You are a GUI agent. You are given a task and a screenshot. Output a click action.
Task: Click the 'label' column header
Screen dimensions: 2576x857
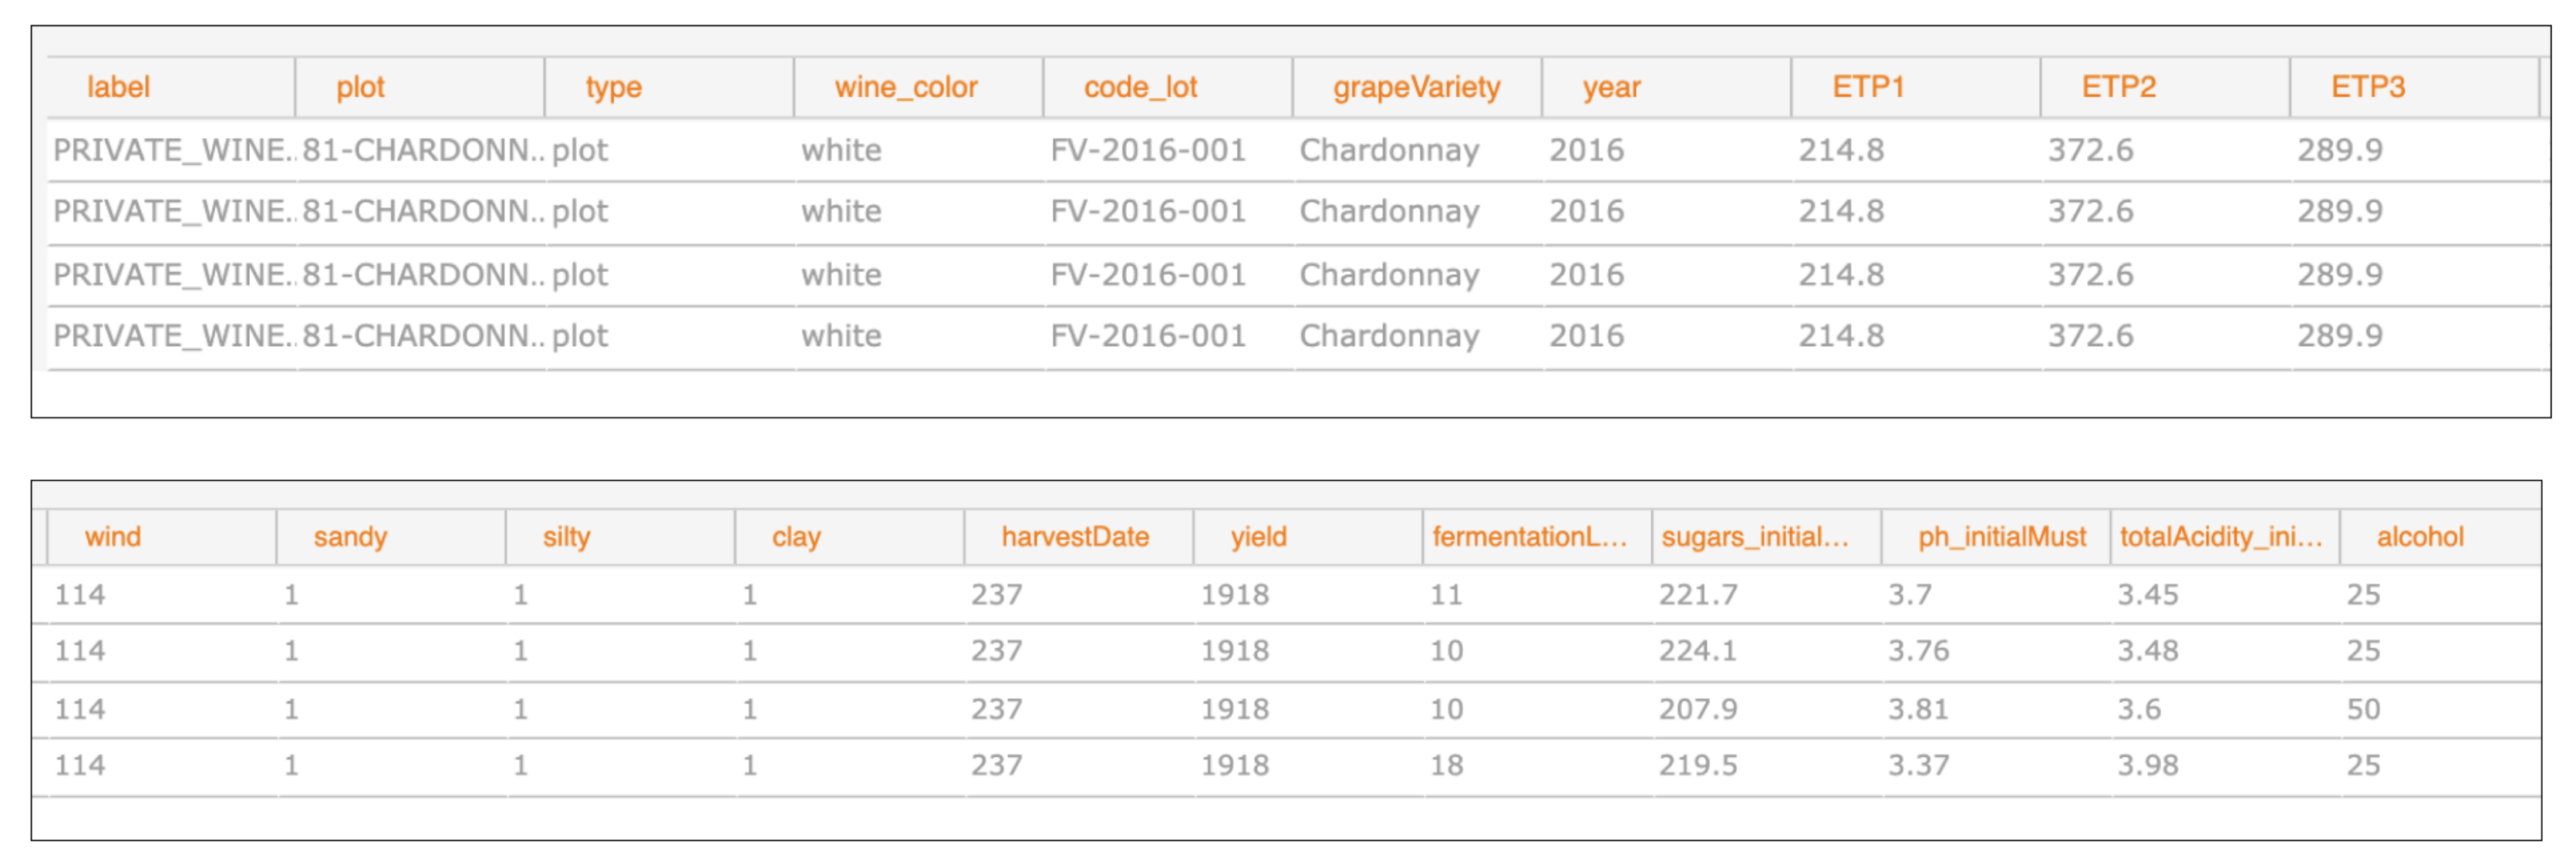(x=118, y=88)
